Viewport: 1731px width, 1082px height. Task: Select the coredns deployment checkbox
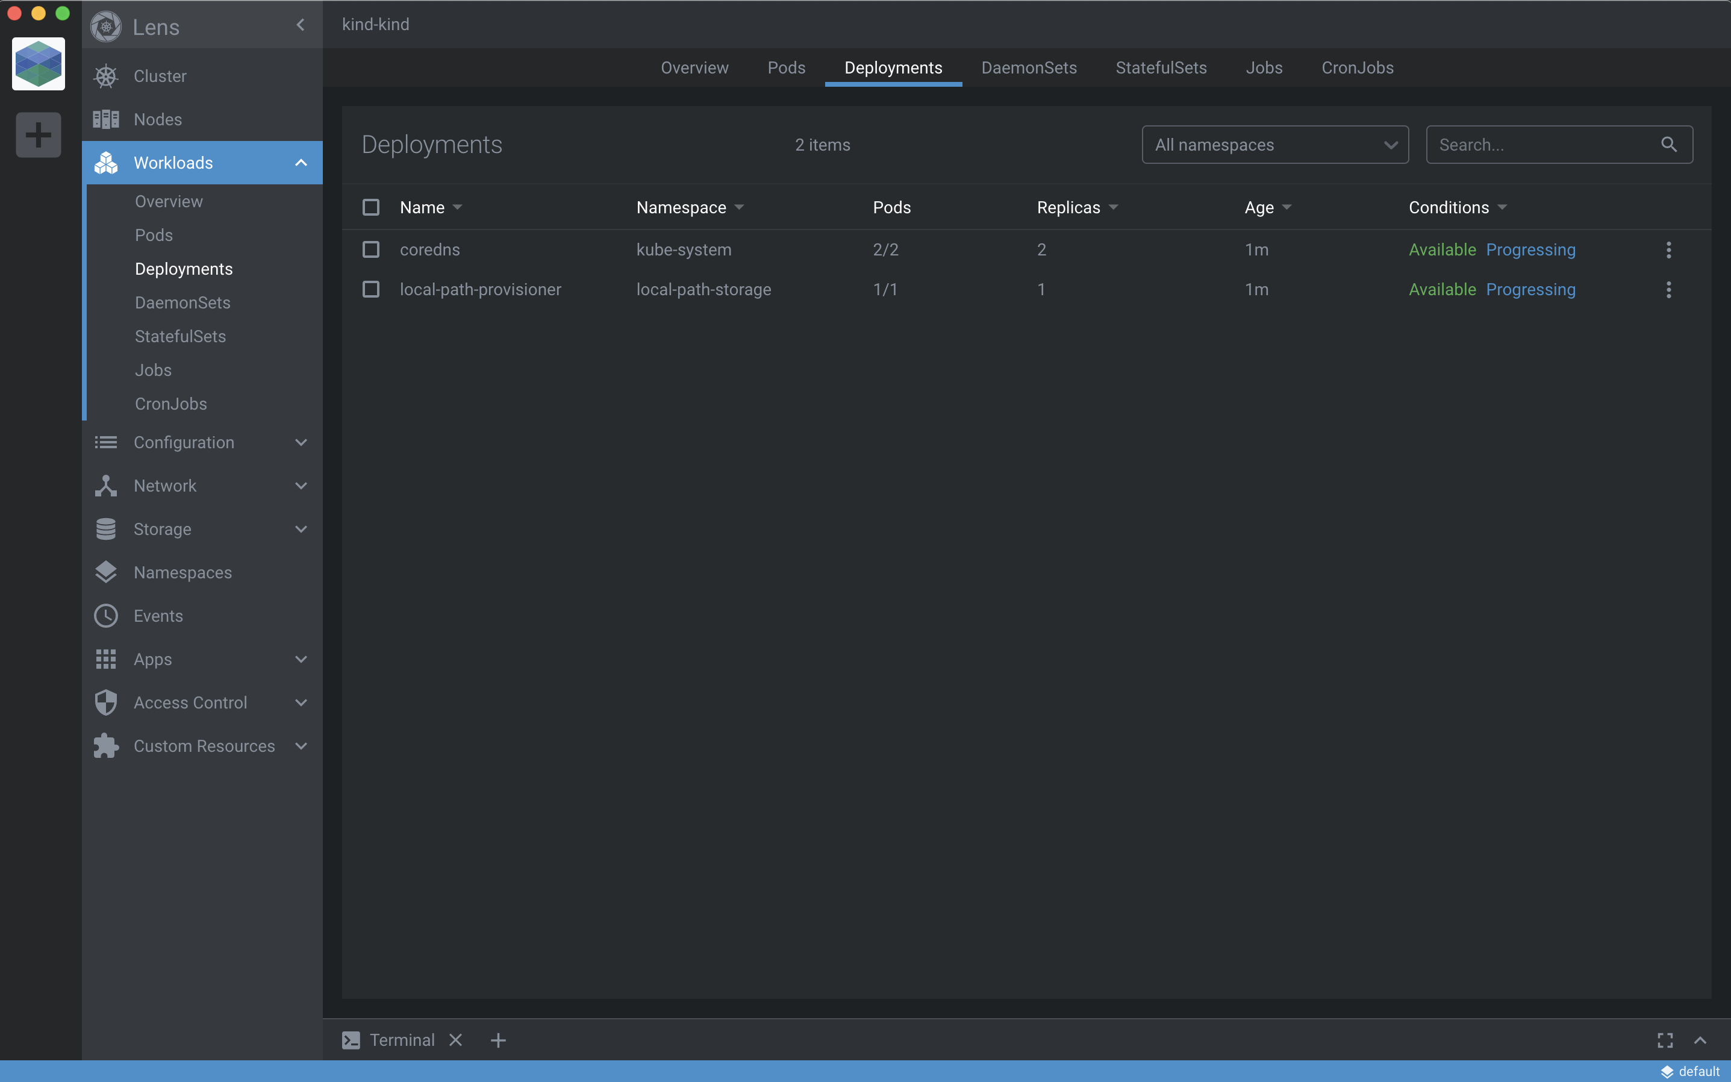[x=370, y=249]
